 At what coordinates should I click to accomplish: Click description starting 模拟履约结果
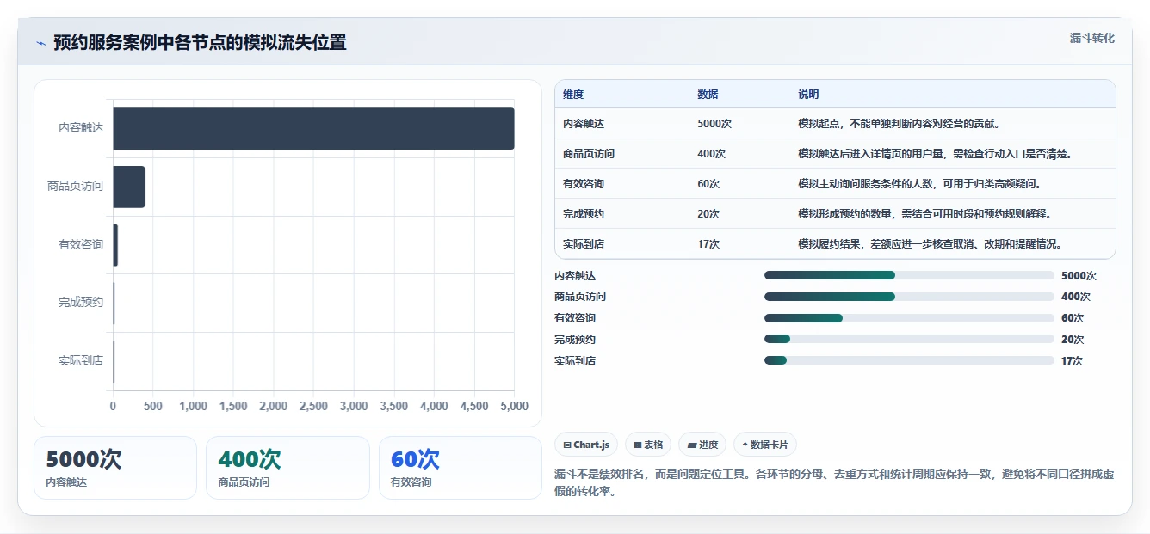930,244
